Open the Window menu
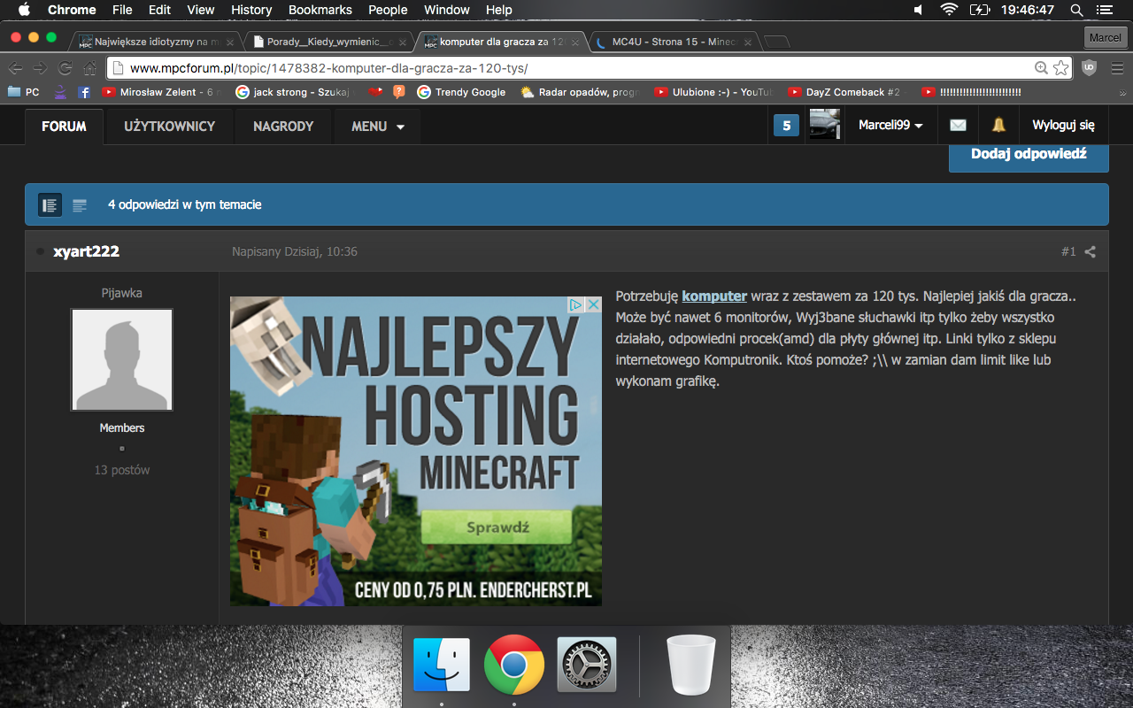1133x708 pixels. (447, 10)
